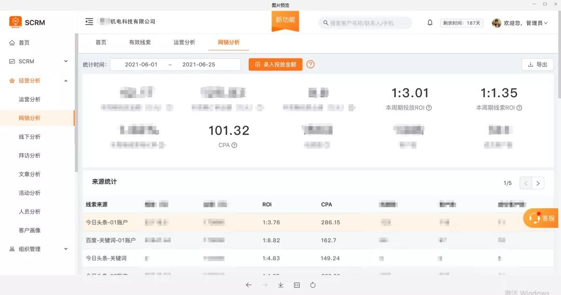Click the ROI column header
The width and height of the screenshot is (561, 295).
[x=267, y=205]
